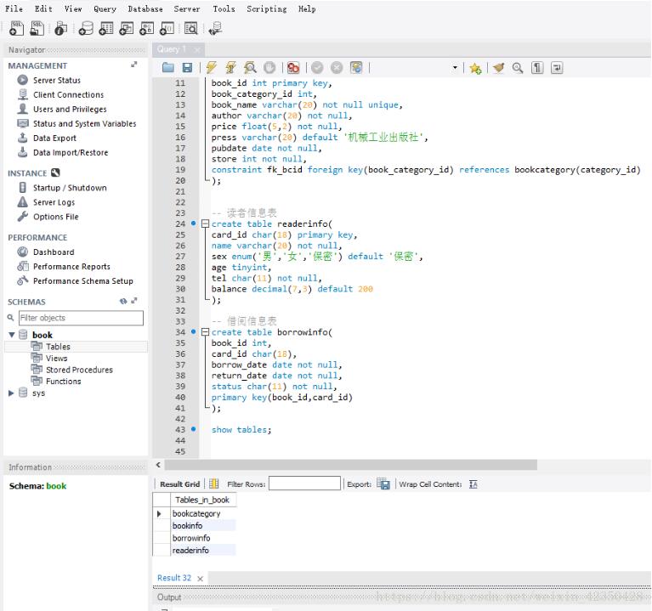Open the row limit dropdown arrow
Image resolution: width=652 pixels, height=611 pixels.
pyautogui.click(x=455, y=68)
